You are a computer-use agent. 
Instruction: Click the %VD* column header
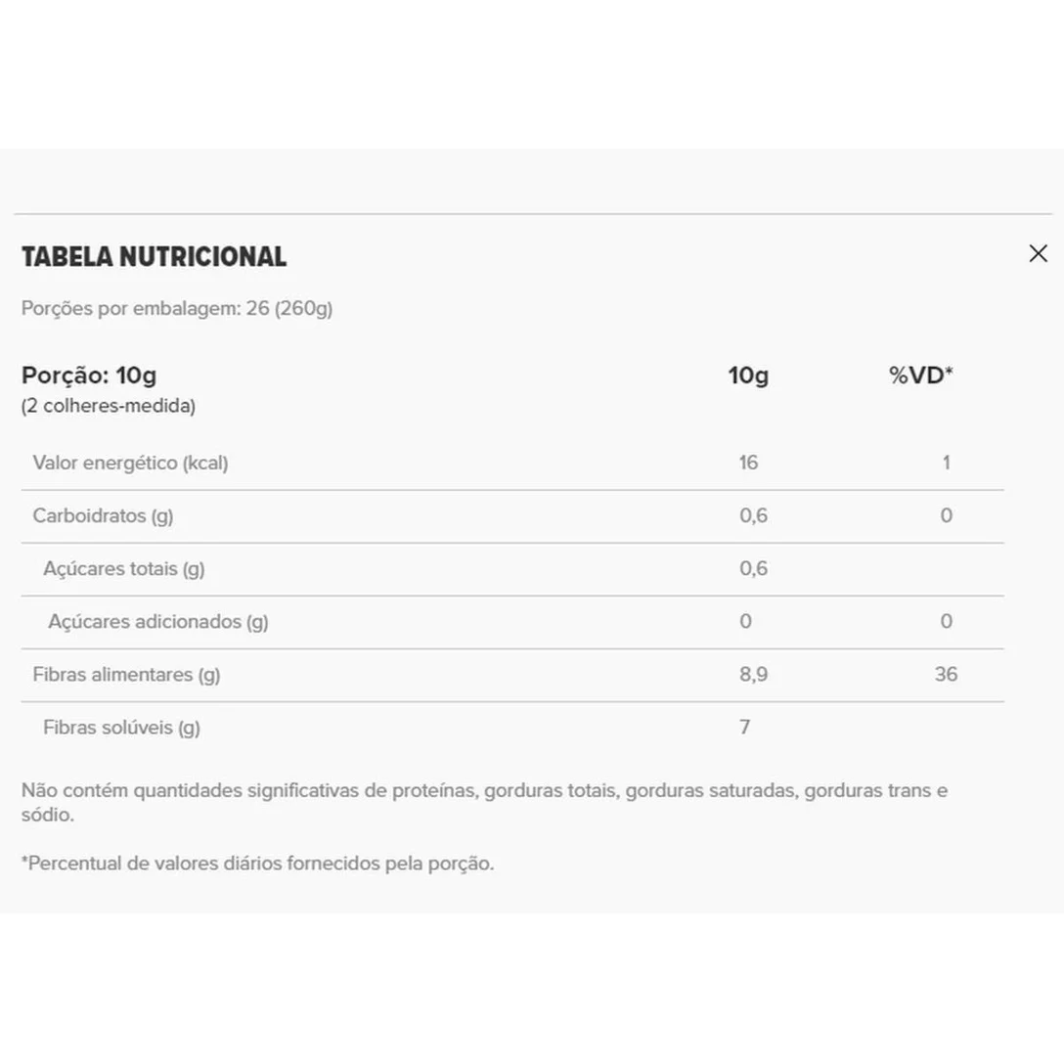click(x=920, y=377)
